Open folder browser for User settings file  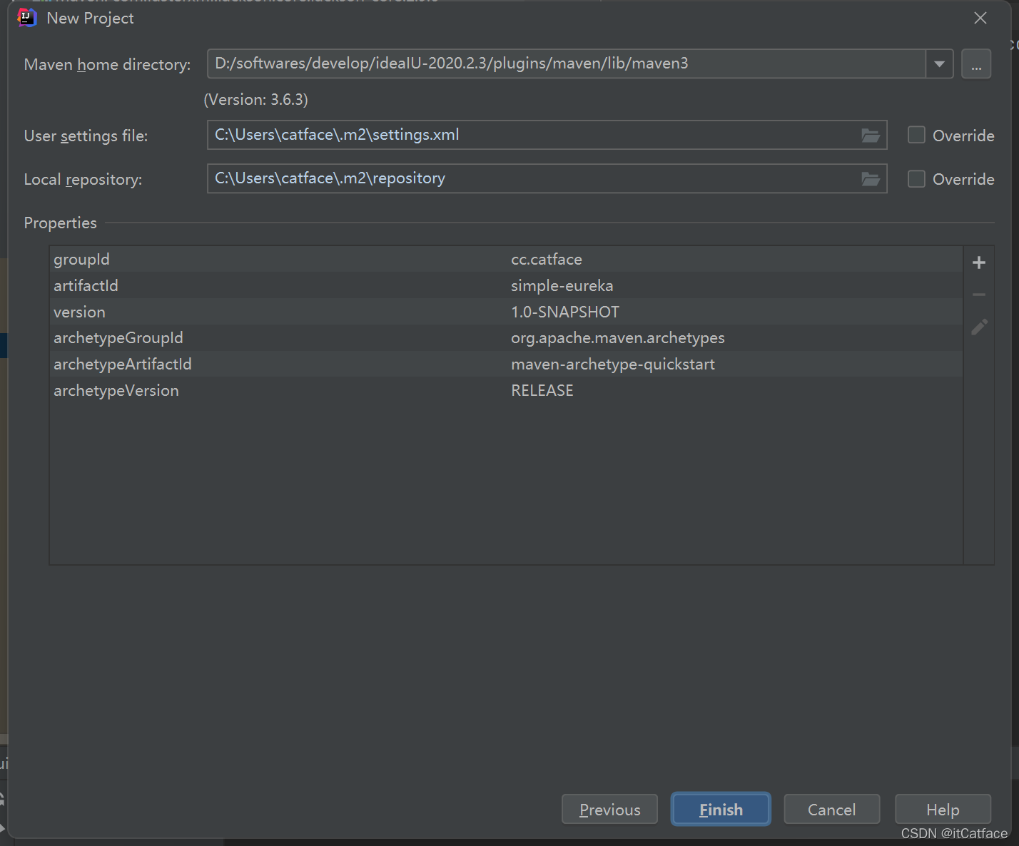point(870,136)
